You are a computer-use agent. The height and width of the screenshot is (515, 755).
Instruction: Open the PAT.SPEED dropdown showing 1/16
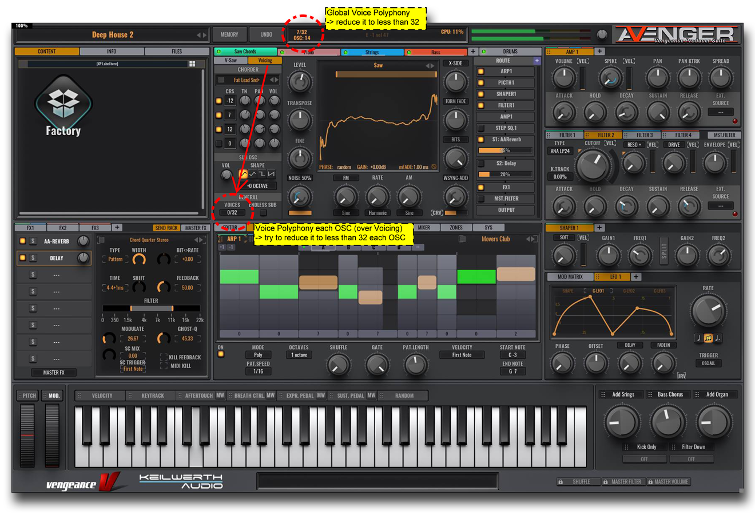(x=258, y=371)
